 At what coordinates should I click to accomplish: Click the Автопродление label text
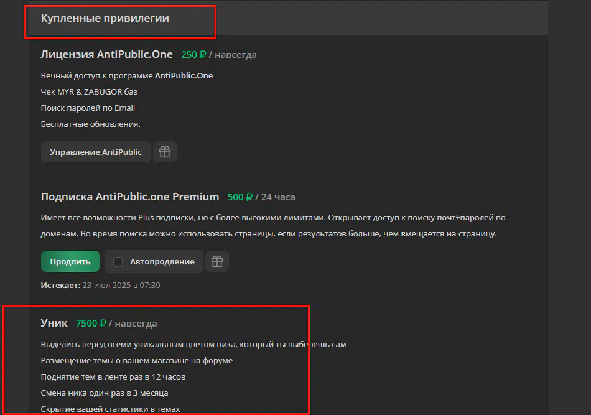click(x=162, y=261)
